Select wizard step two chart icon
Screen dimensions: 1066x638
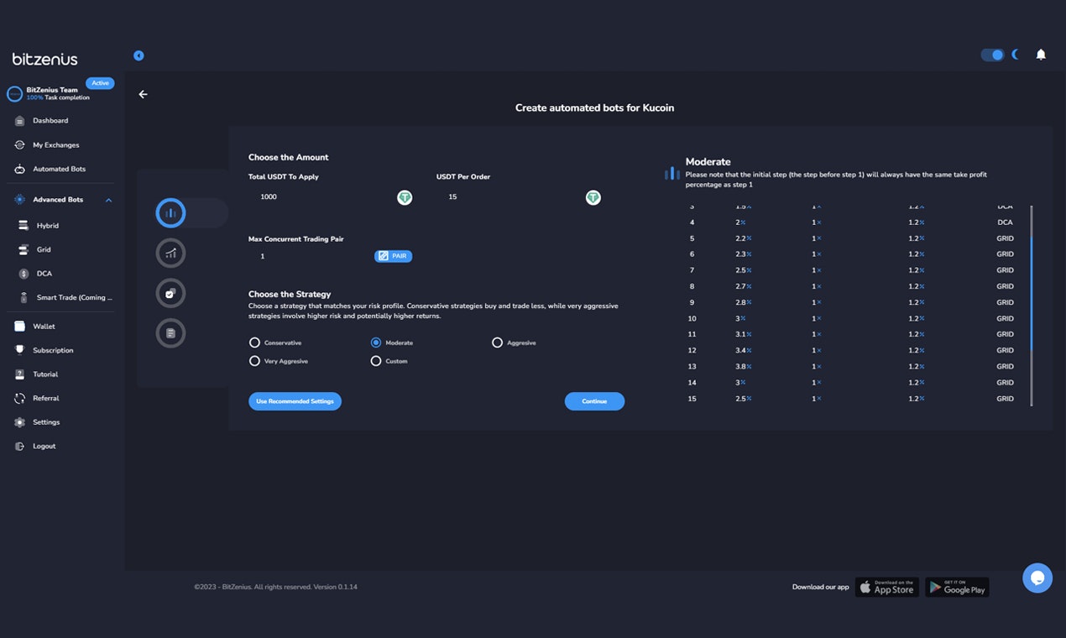(x=170, y=253)
